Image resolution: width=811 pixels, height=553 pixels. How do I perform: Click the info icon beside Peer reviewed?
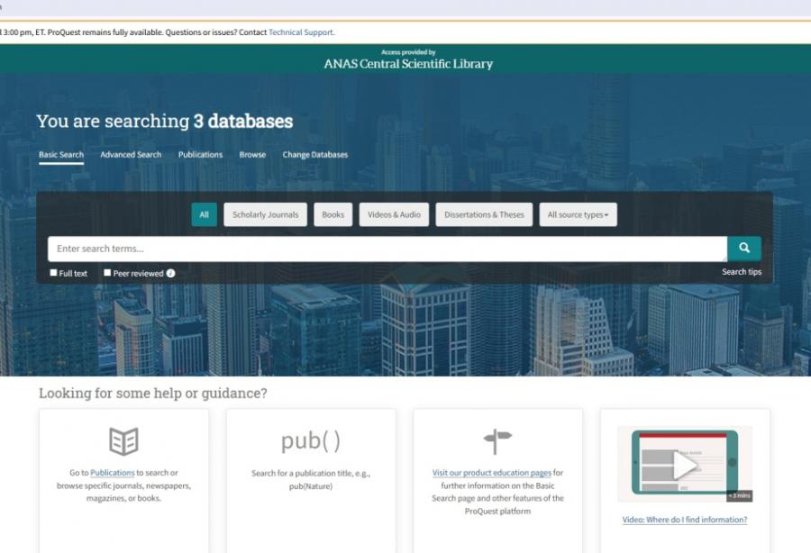coord(171,272)
